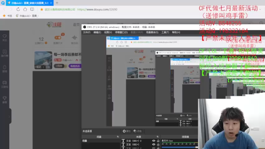Click the flame heat icon

pyautogui.click(x=77, y=60)
